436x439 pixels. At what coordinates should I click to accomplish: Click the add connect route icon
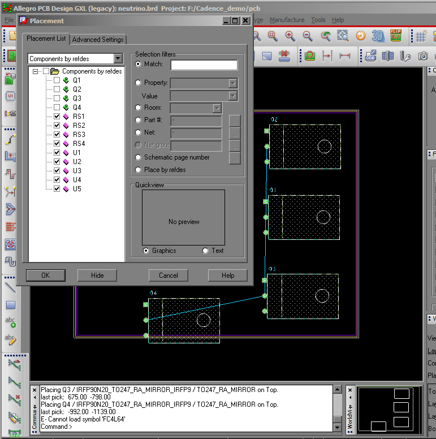pos(10,139)
